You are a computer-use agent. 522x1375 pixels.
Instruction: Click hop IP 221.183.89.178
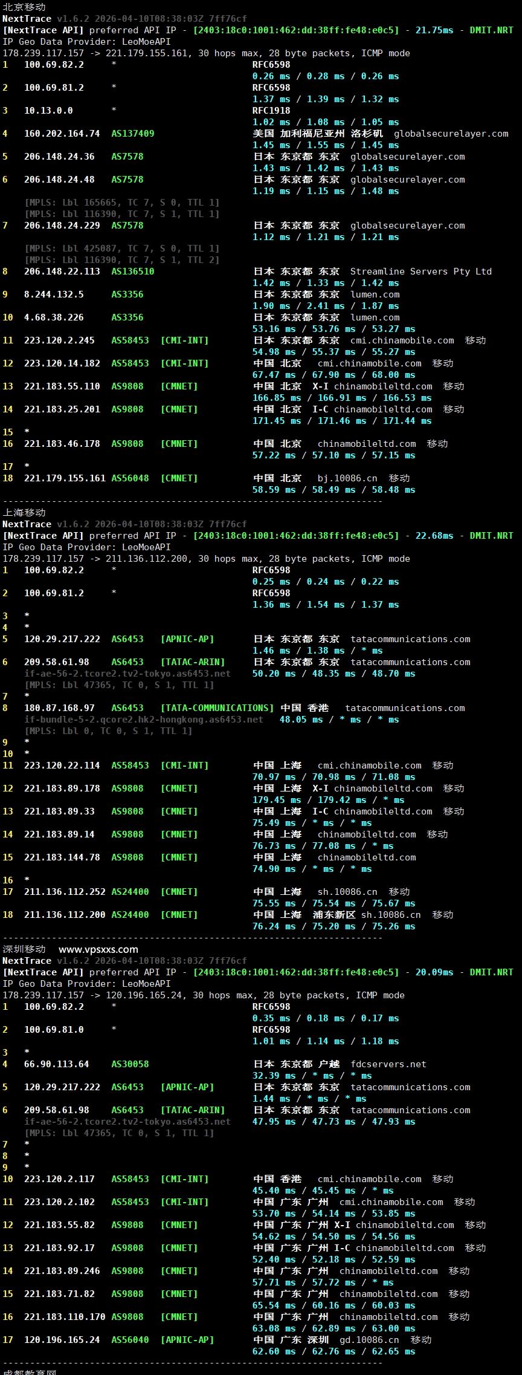coord(62,788)
